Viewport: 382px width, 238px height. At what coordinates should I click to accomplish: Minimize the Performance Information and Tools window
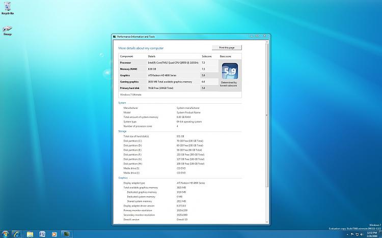click(x=252, y=36)
